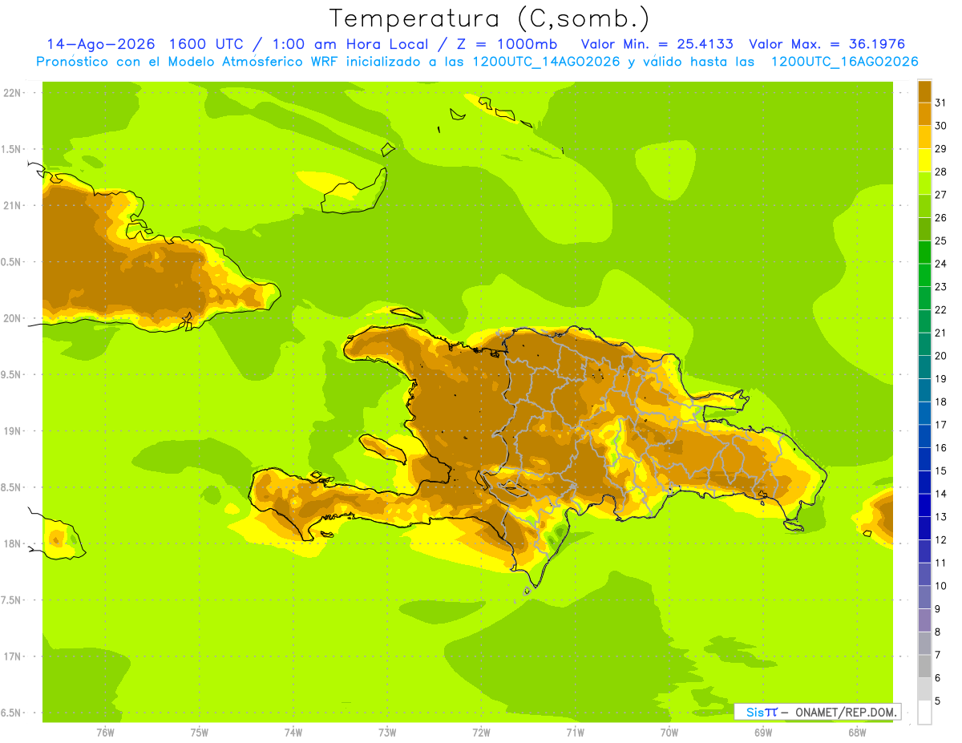The image size is (962, 743).
Task: Click the white legend swatch below 5
Action: pos(924,713)
